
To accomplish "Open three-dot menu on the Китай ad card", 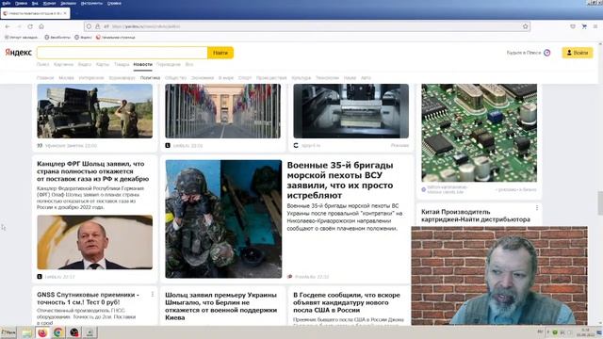I will pyautogui.click(x=537, y=208).
